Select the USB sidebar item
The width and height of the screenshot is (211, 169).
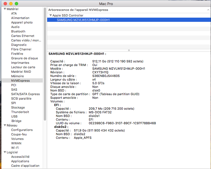point(14,116)
